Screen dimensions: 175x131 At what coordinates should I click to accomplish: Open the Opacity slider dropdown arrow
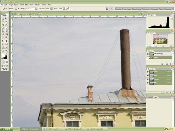point(52,9)
